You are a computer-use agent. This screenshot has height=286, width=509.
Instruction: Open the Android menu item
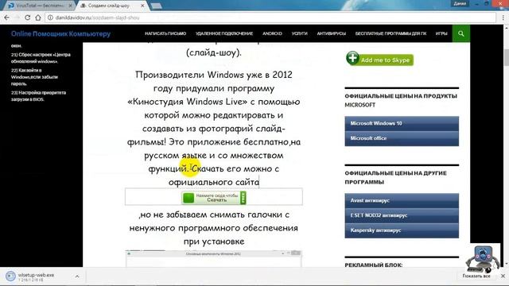[x=272, y=33]
